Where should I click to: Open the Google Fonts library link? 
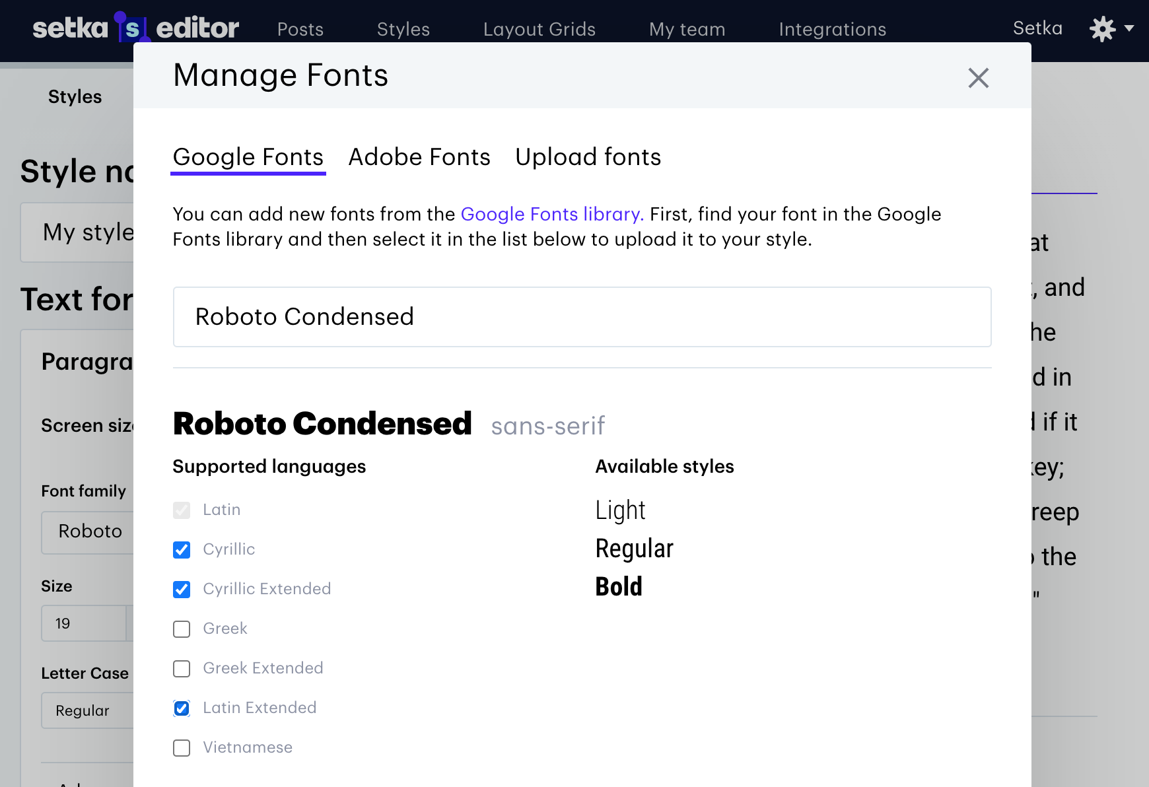click(552, 214)
